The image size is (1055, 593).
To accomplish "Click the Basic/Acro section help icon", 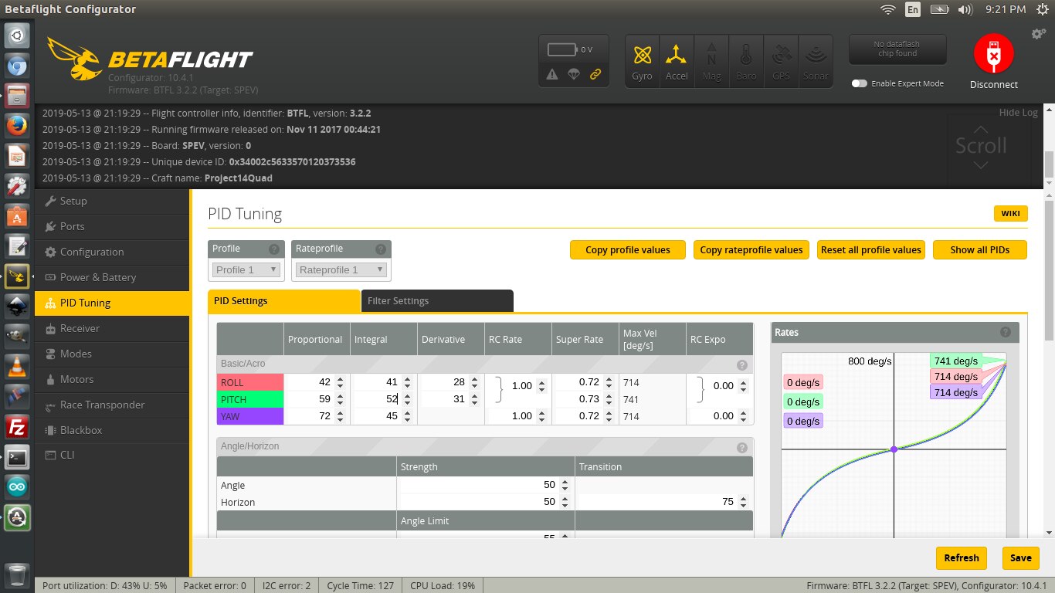I will (741, 365).
